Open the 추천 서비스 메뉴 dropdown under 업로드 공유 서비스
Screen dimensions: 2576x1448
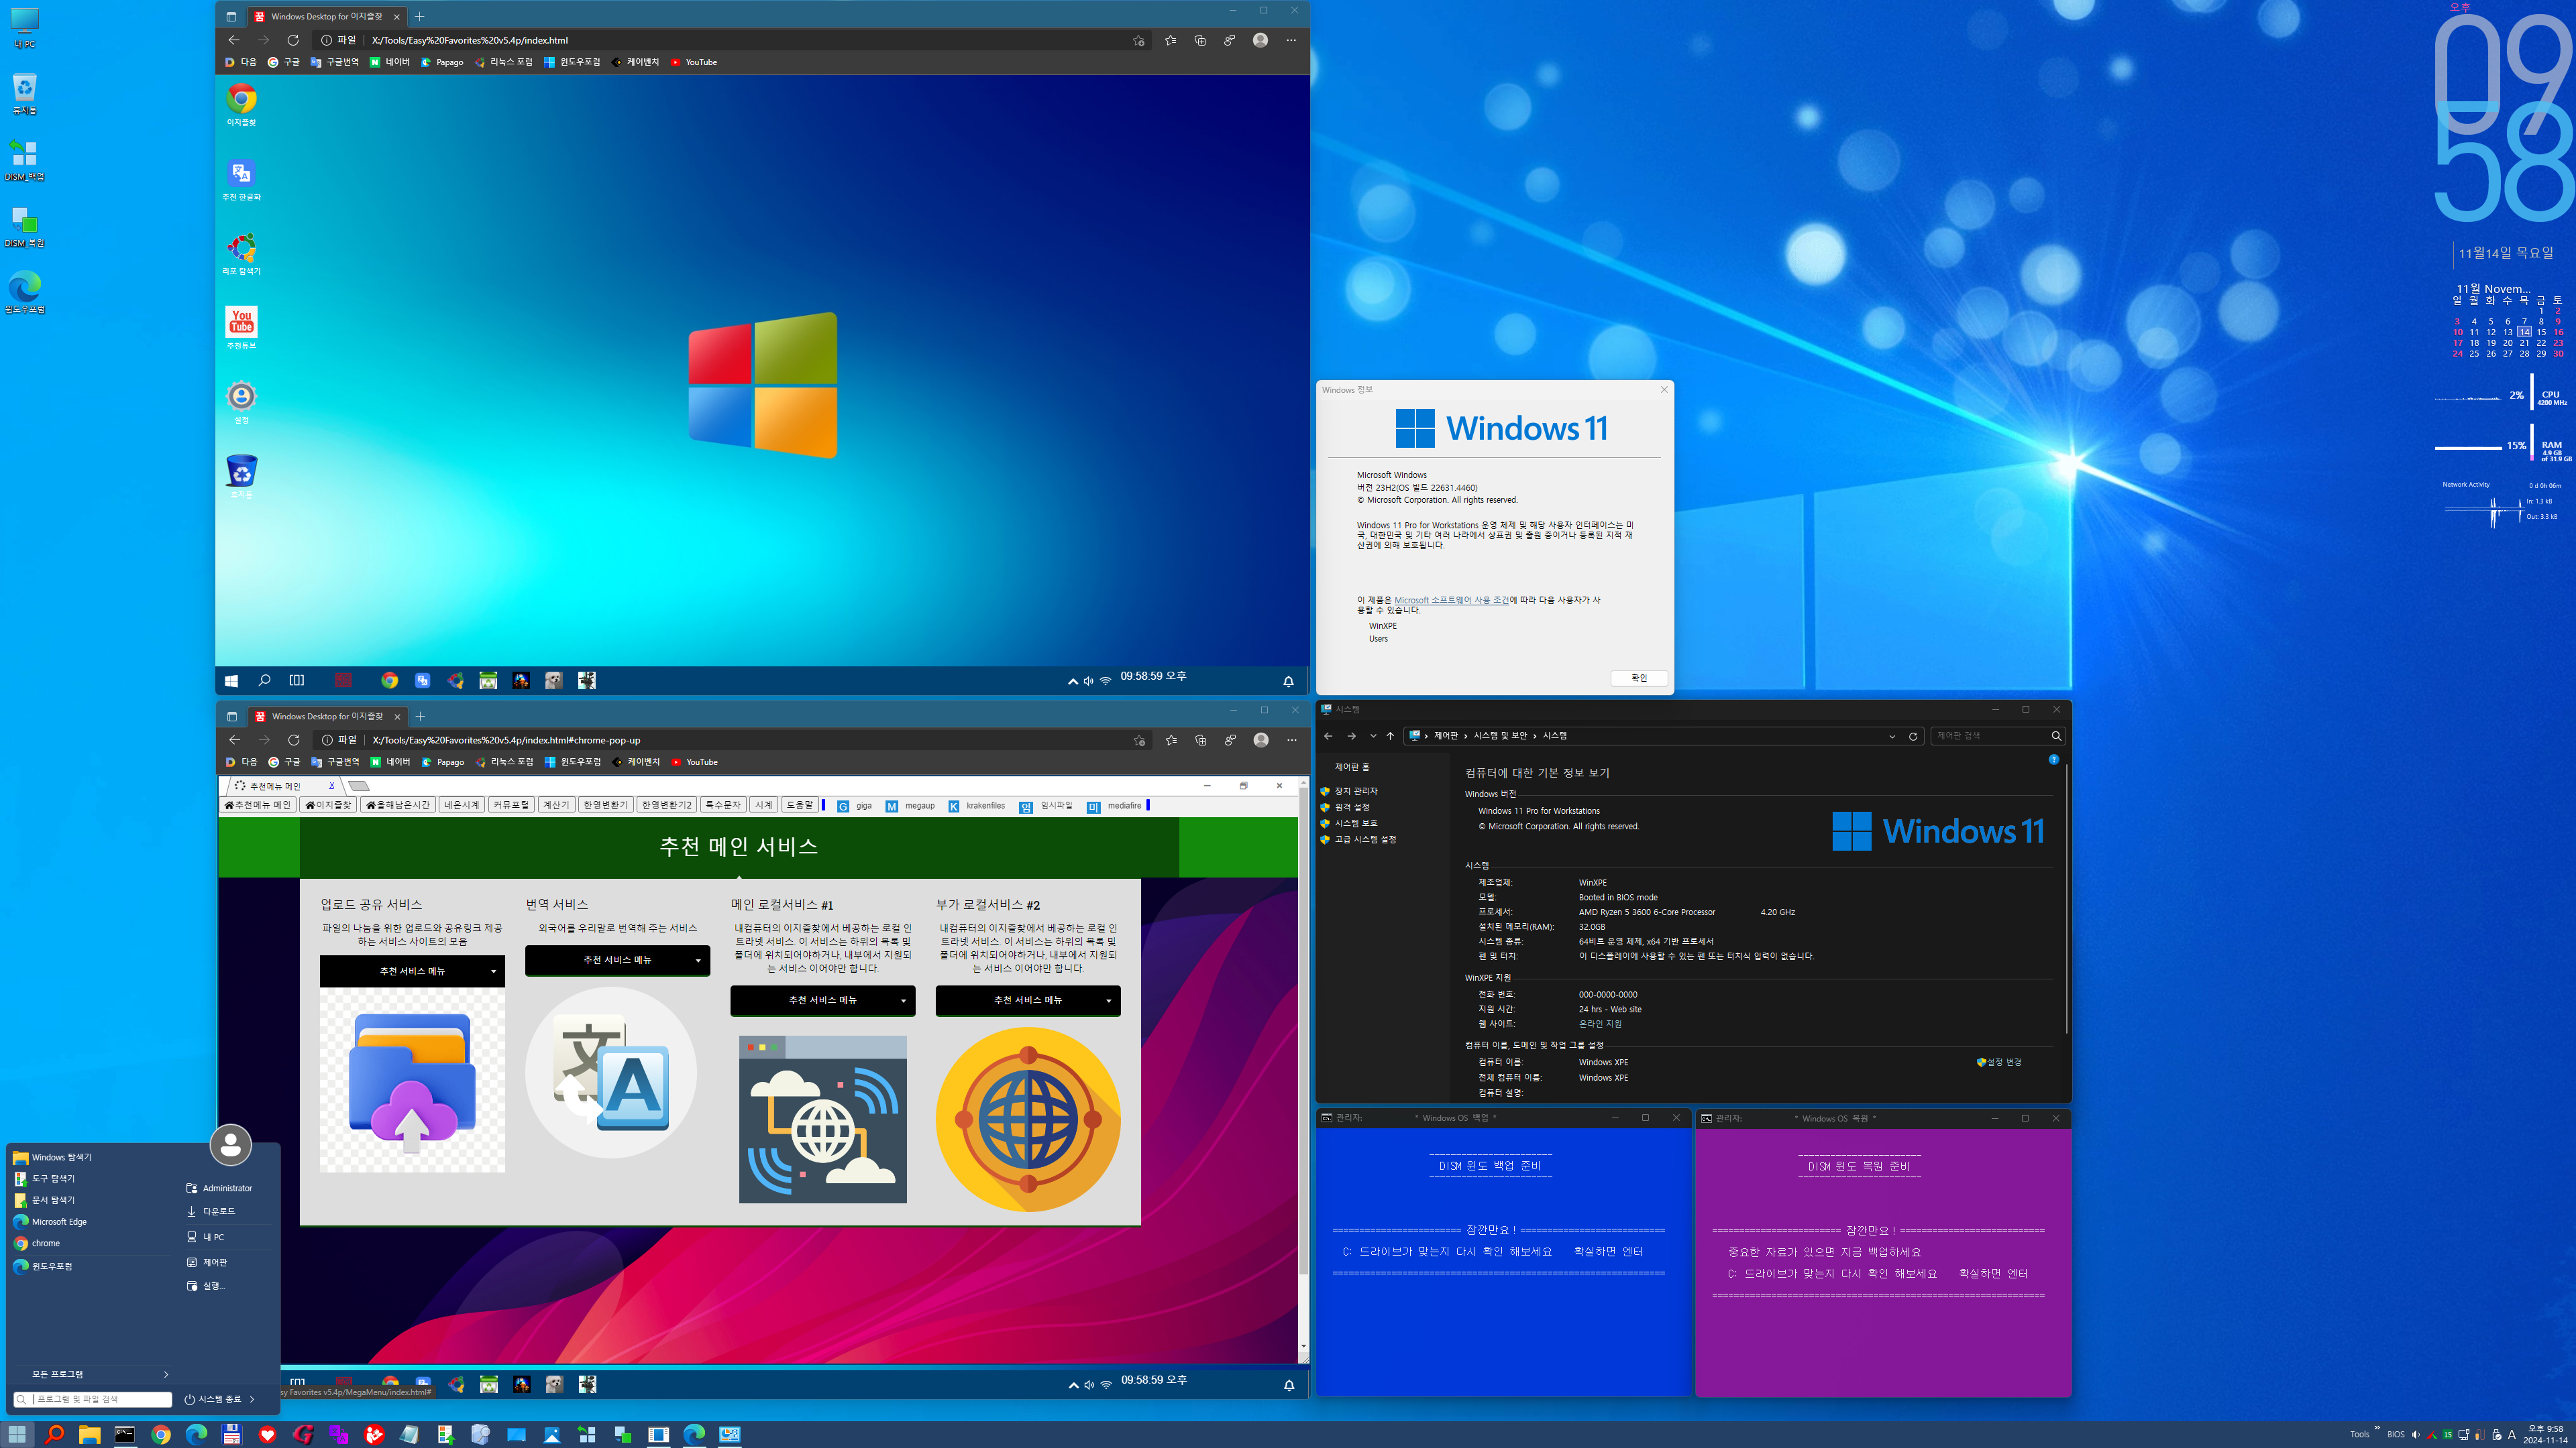pyautogui.click(x=412, y=971)
